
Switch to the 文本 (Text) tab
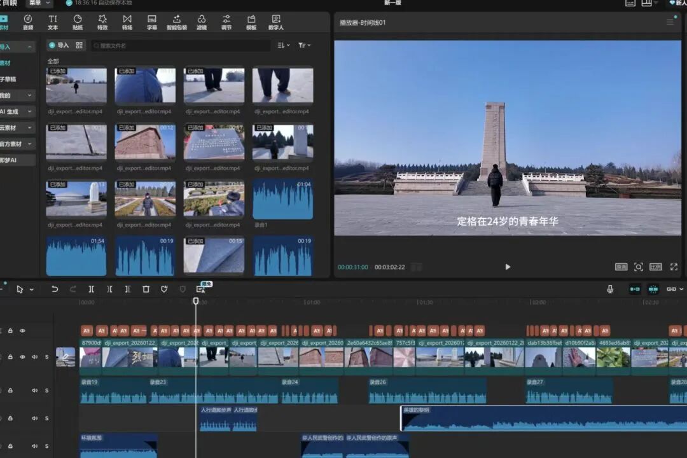[x=53, y=22]
